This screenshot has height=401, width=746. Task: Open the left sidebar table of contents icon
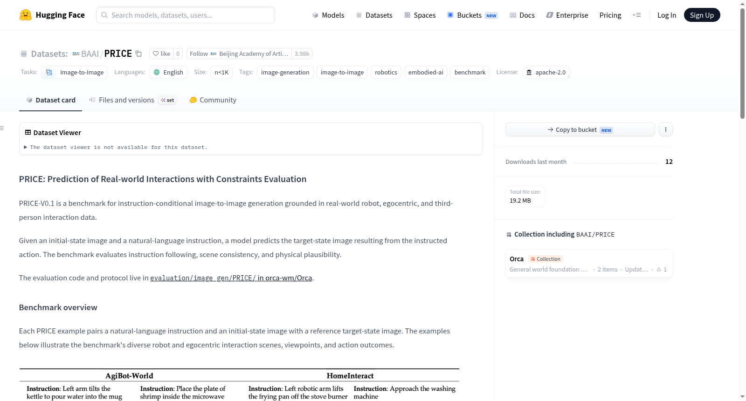2,128
